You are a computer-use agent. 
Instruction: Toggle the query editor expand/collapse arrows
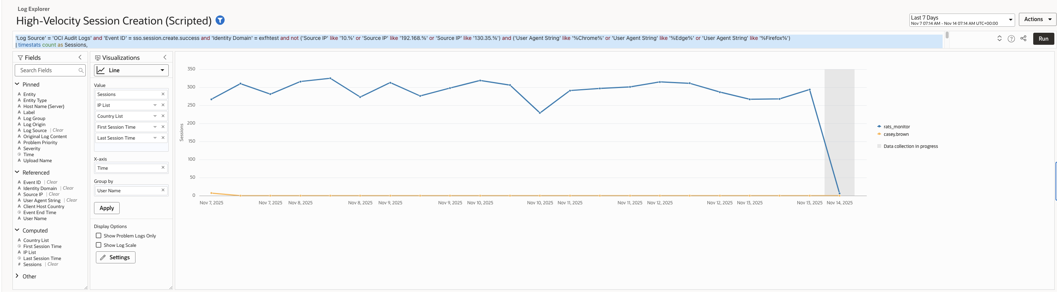tap(1000, 38)
